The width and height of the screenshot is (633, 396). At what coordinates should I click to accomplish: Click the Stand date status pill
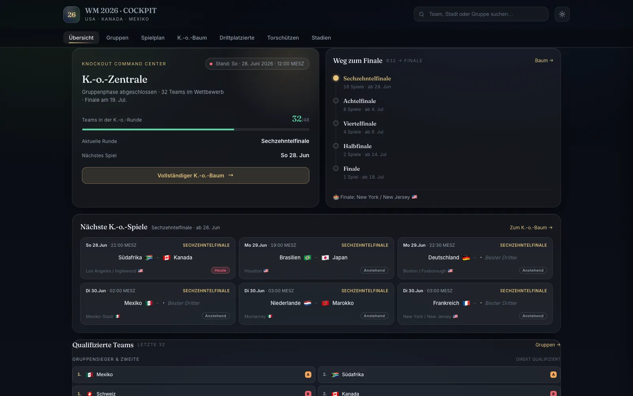tap(257, 64)
